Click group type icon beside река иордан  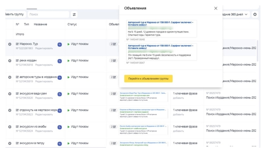[x=17, y=60]
